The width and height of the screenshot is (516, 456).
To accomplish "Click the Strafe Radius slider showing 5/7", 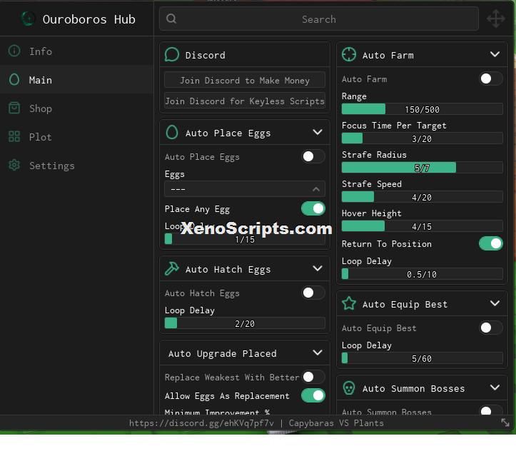I will 423,168.
